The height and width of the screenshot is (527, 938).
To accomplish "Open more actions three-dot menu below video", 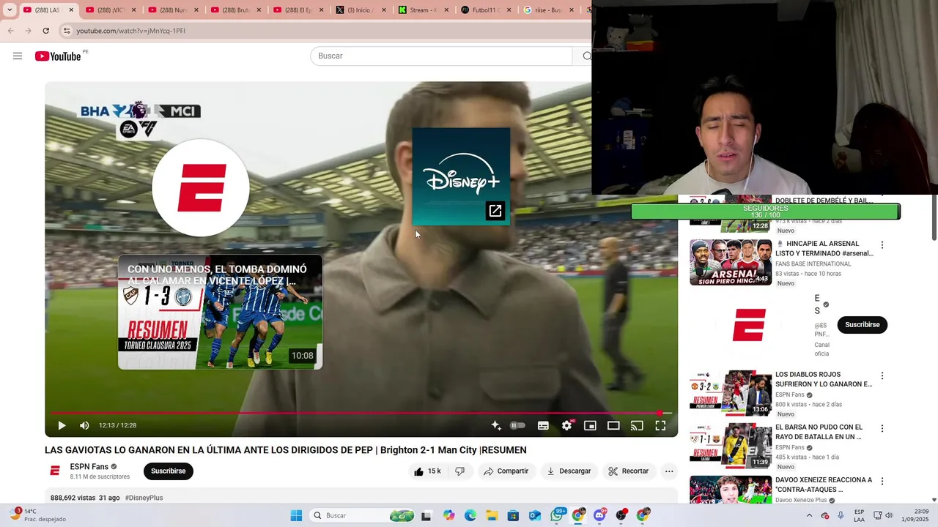I will point(669,471).
